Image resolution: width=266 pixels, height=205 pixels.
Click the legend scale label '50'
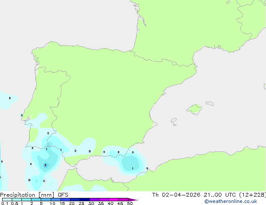(130, 203)
